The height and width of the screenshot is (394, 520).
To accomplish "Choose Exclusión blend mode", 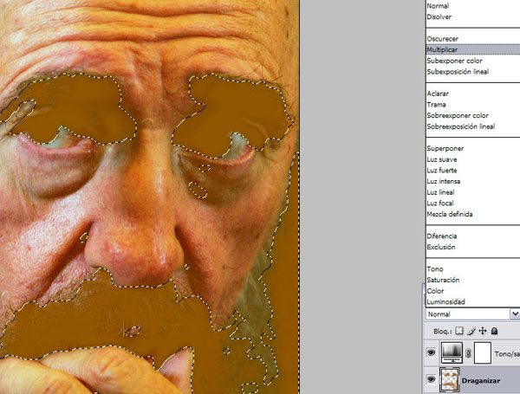I will [x=472, y=247].
